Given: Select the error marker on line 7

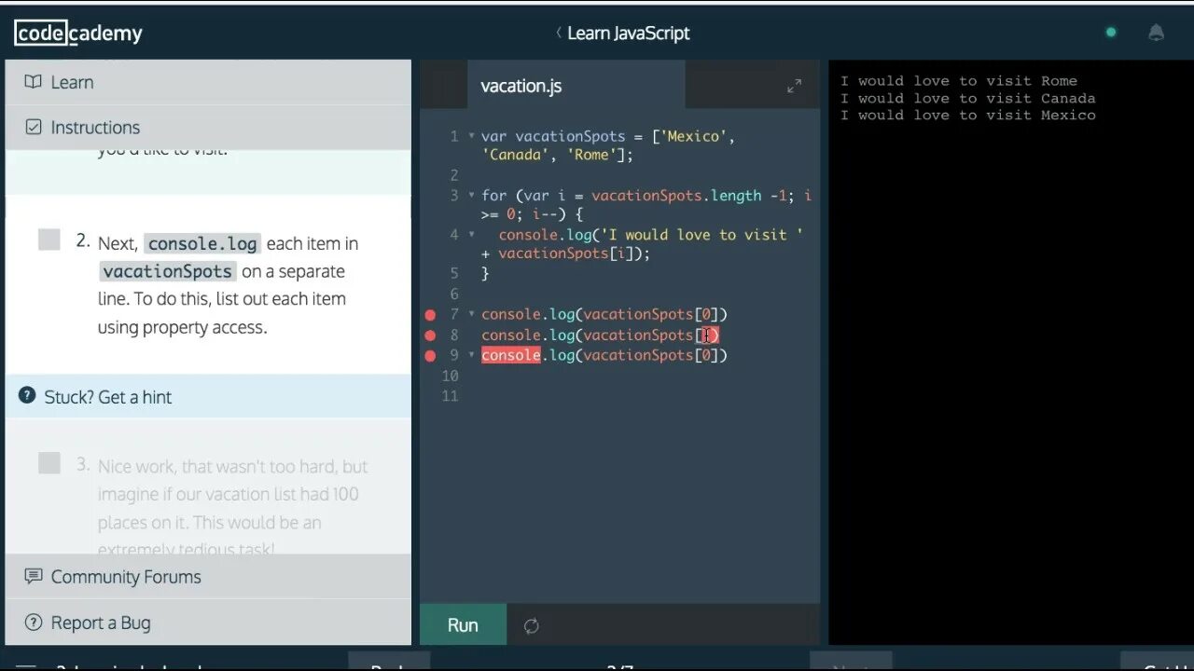Looking at the screenshot, I should 430,315.
